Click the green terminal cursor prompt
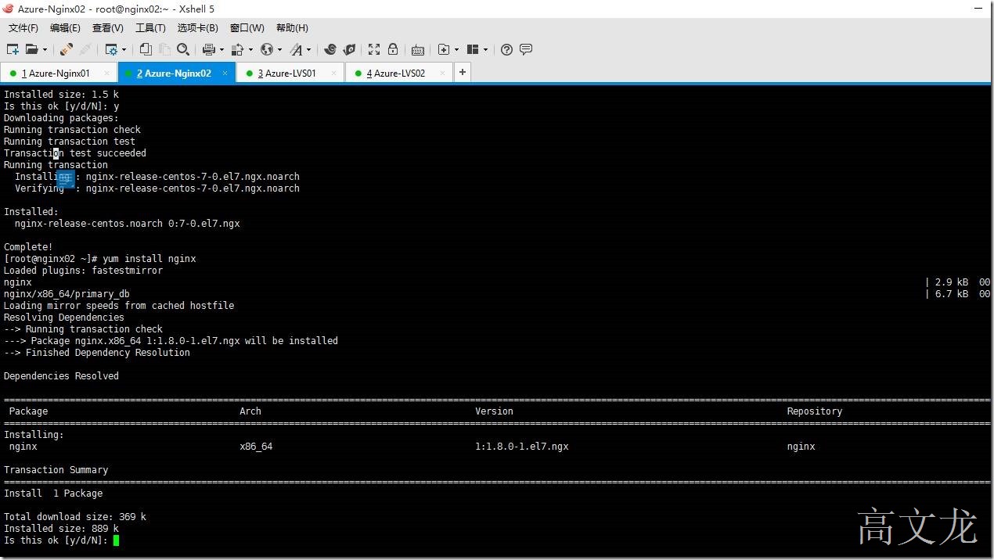 116,540
